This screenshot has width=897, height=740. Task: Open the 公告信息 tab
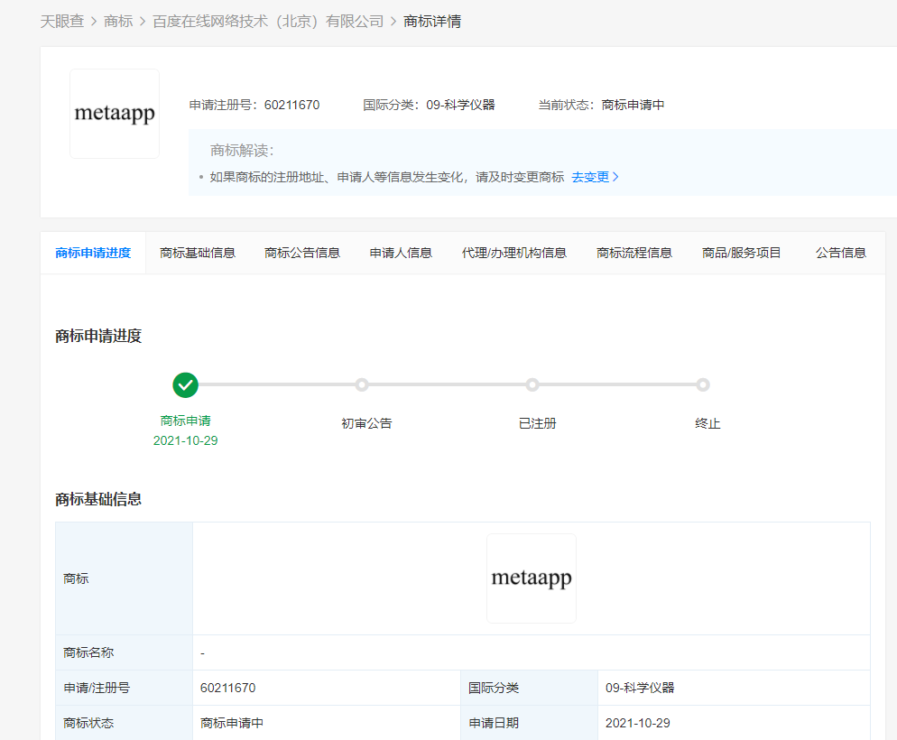point(841,253)
